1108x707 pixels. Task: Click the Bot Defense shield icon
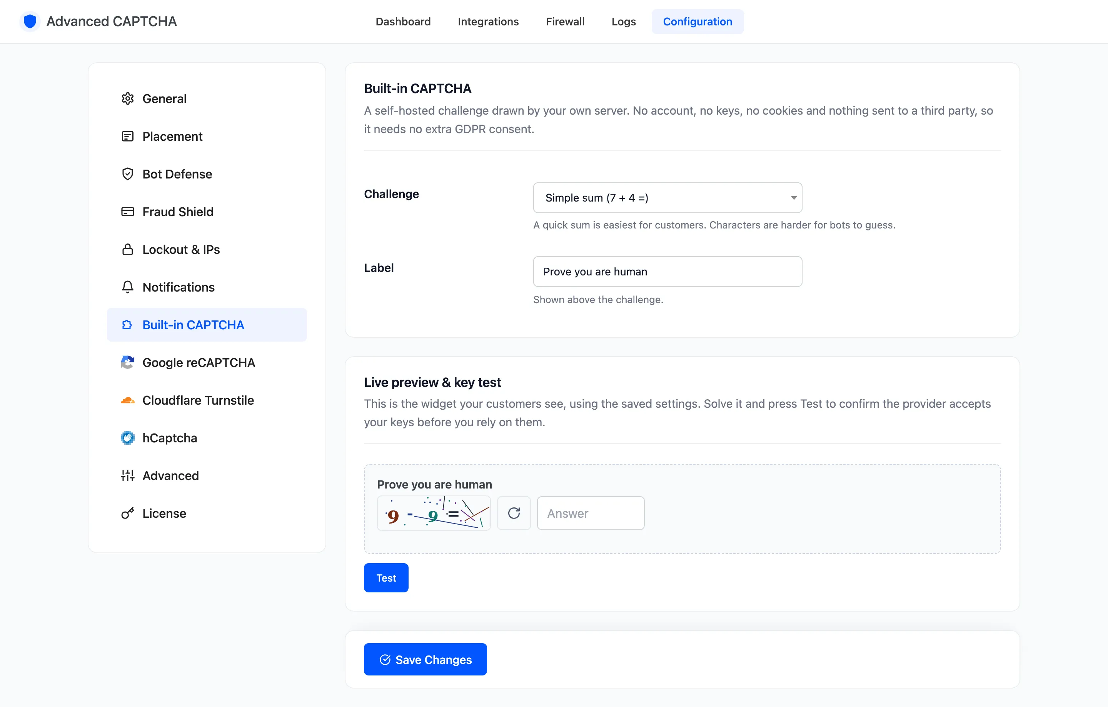127,174
